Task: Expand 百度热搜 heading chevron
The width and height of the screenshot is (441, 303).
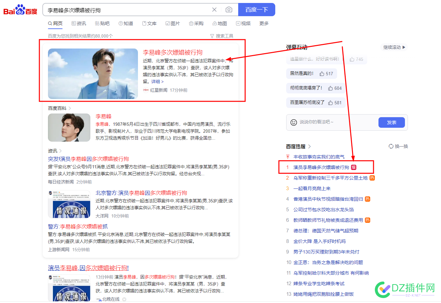Action: click(310, 146)
